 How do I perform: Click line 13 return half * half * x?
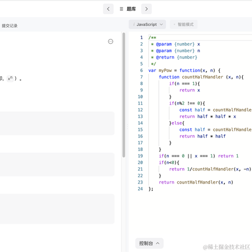pos(208,117)
